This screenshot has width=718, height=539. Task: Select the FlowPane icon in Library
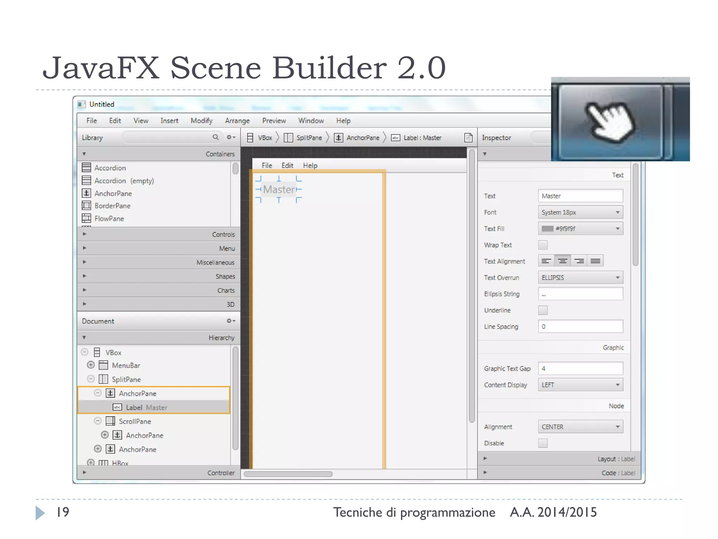(86, 218)
